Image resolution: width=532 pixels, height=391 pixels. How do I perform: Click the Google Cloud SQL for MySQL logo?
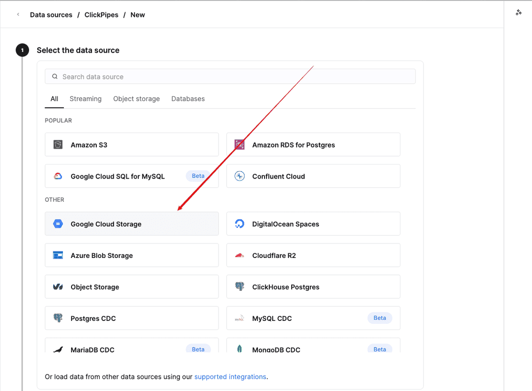coord(58,176)
